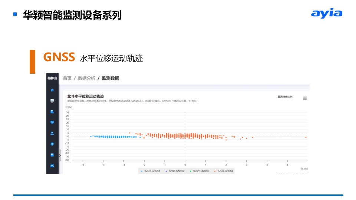Expand the collapsed sidebar with the arrow handle
The image size is (356, 200).
coord(60,156)
